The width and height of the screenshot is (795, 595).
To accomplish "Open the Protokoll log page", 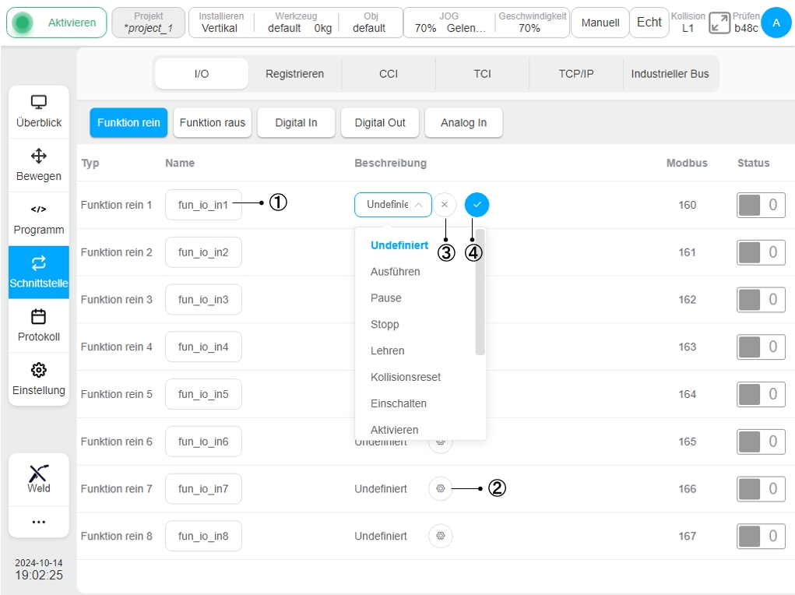I will coord(38,326).
